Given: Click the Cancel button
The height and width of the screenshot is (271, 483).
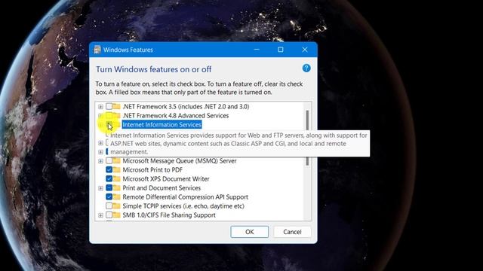Looking at the screenshot, I should pyautogui.click(x=292, y=232).
